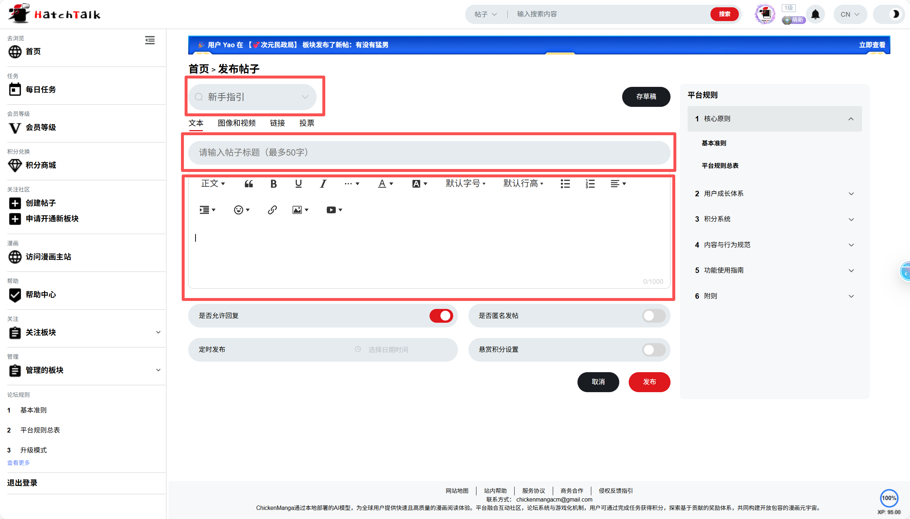Click the 存草稿 save draft button
This screenshot has width=910, height=519.
[x=646, y=97]
